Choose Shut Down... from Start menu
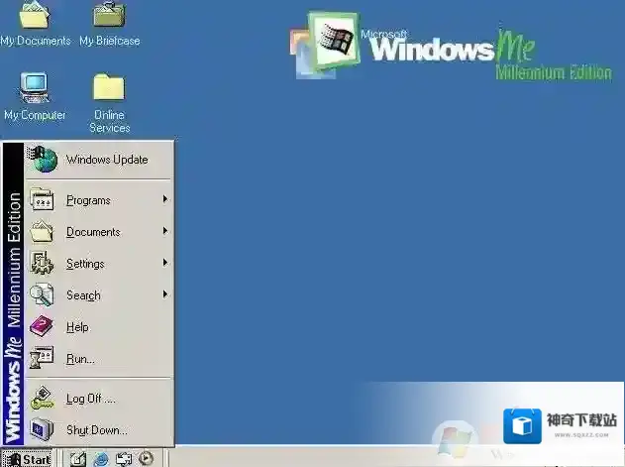Viewport: 625px width, 467px height. click(x=96, y=430)
